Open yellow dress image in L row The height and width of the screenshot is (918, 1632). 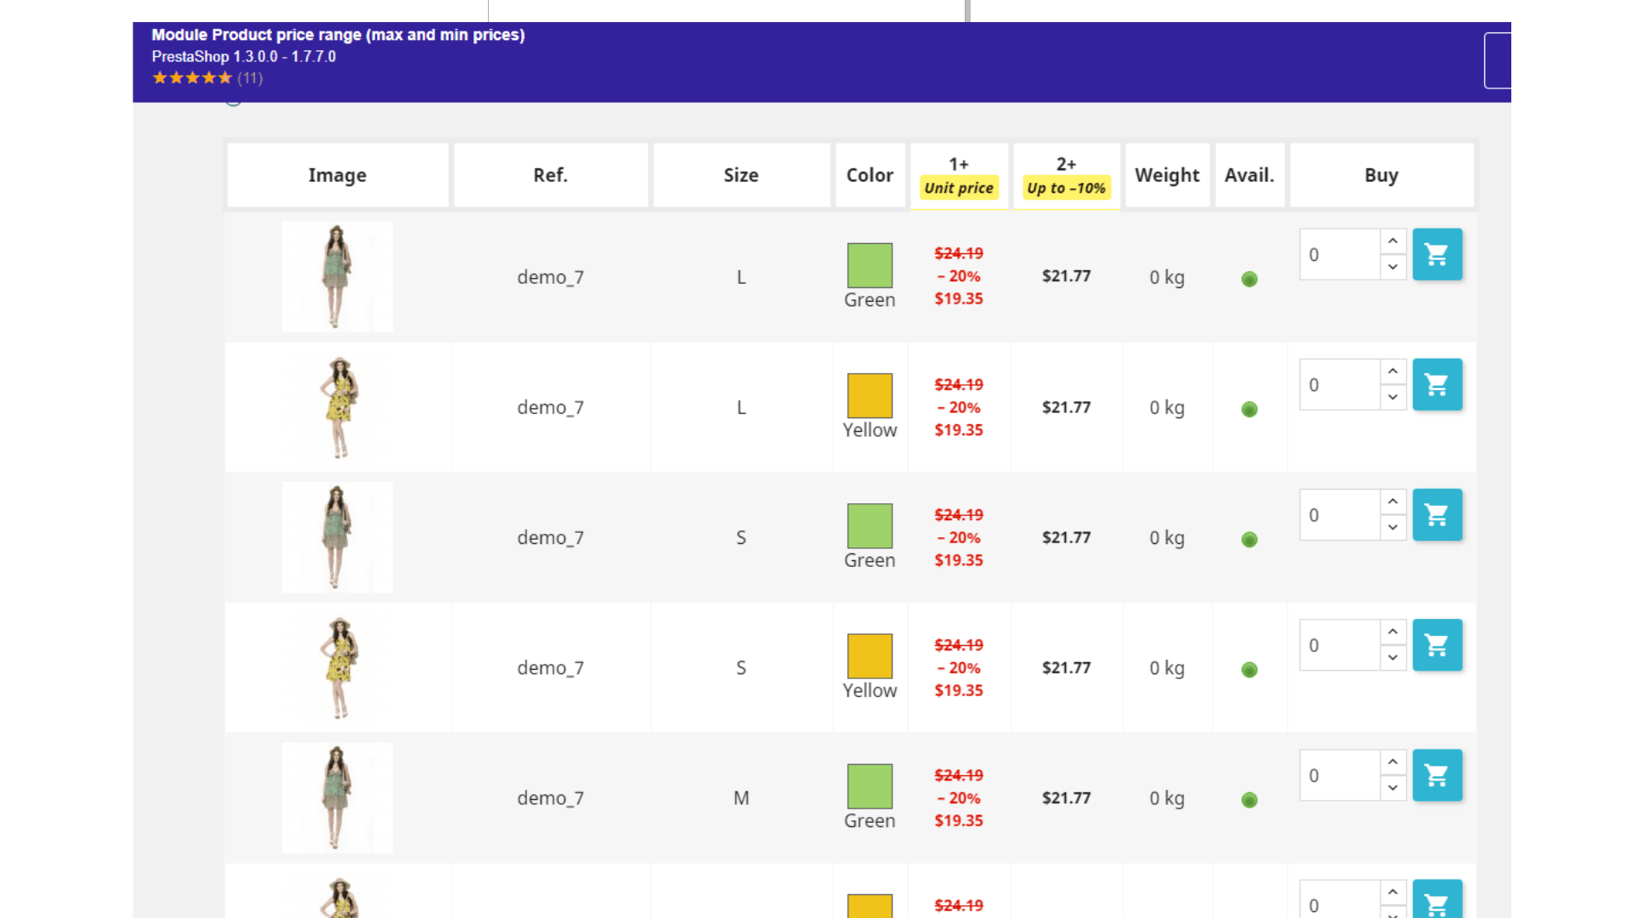(x=337, y=407)
